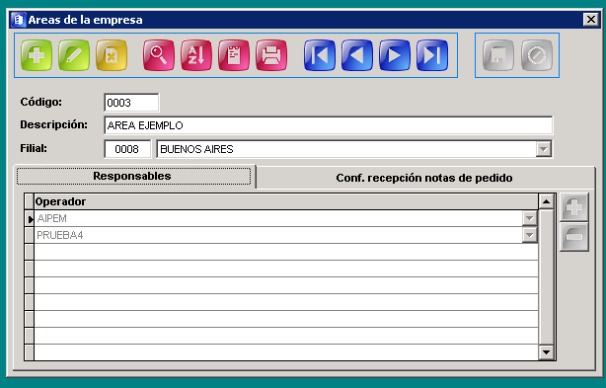
Task: Click the red clipboard report icon
Action: 234,55
